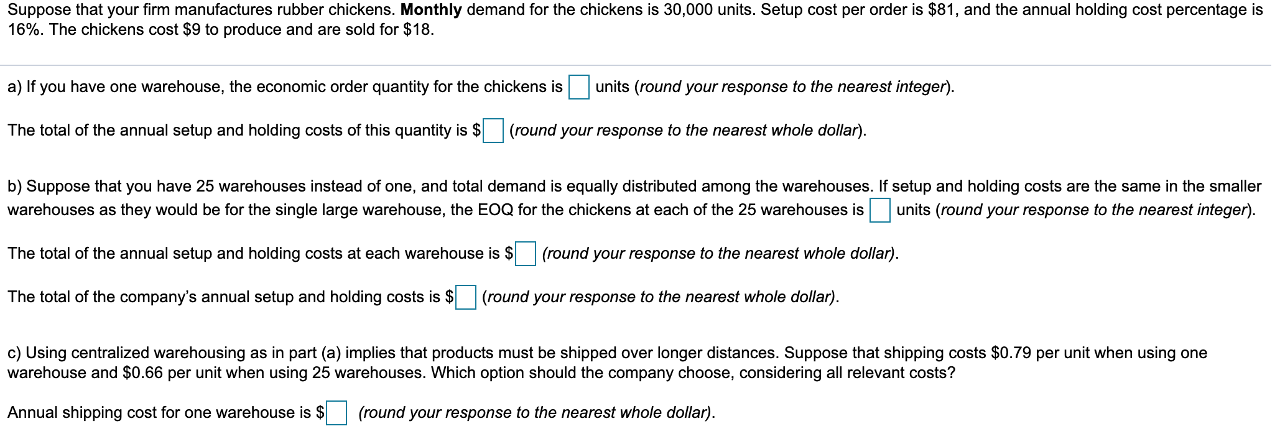Click the annual shipping cost for one warehouse box
The image size is (1280, 444).
coord(336,412)
